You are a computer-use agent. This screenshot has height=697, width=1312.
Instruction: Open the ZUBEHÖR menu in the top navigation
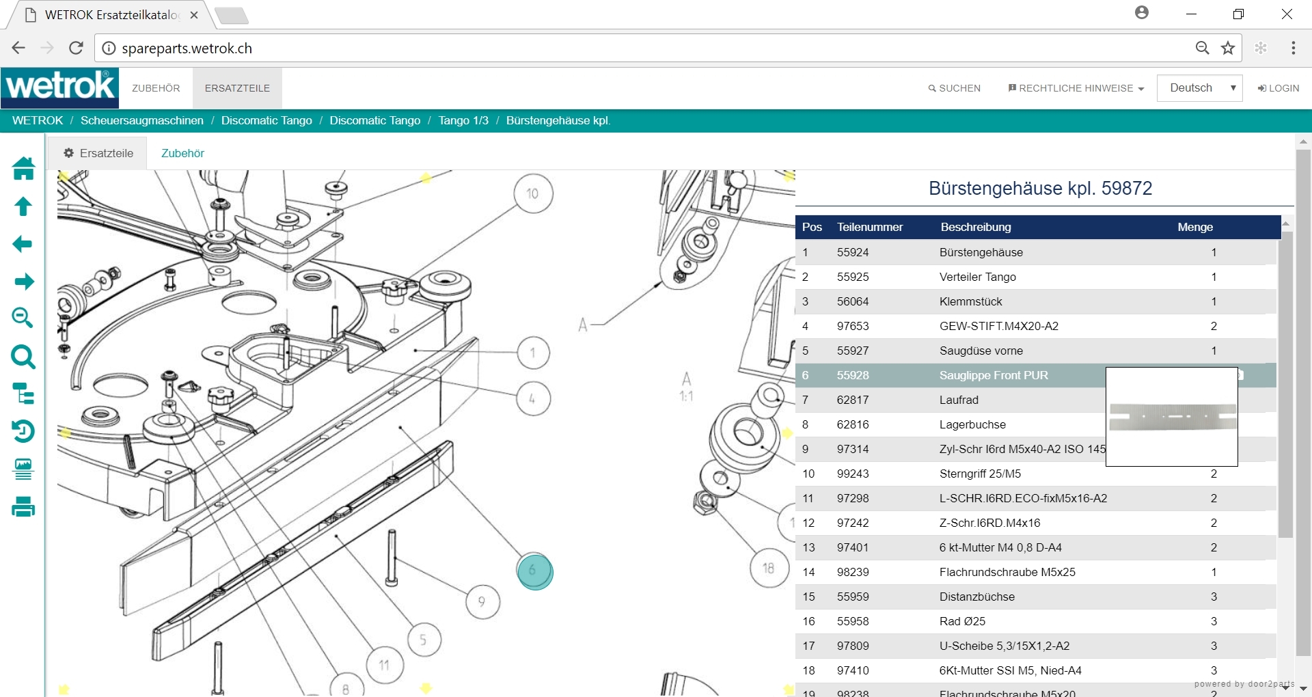coord(156,88)
